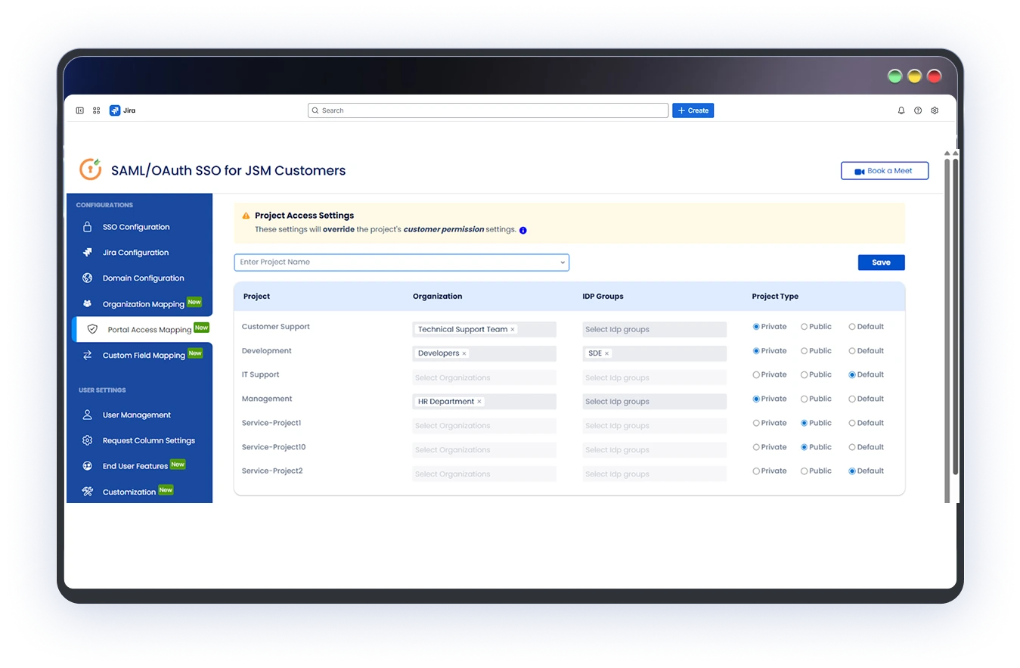The image size is (1020, 668).
Task: Click the info icon beside customer permission text
Action: pyautogui.click(x=523, y=230)
